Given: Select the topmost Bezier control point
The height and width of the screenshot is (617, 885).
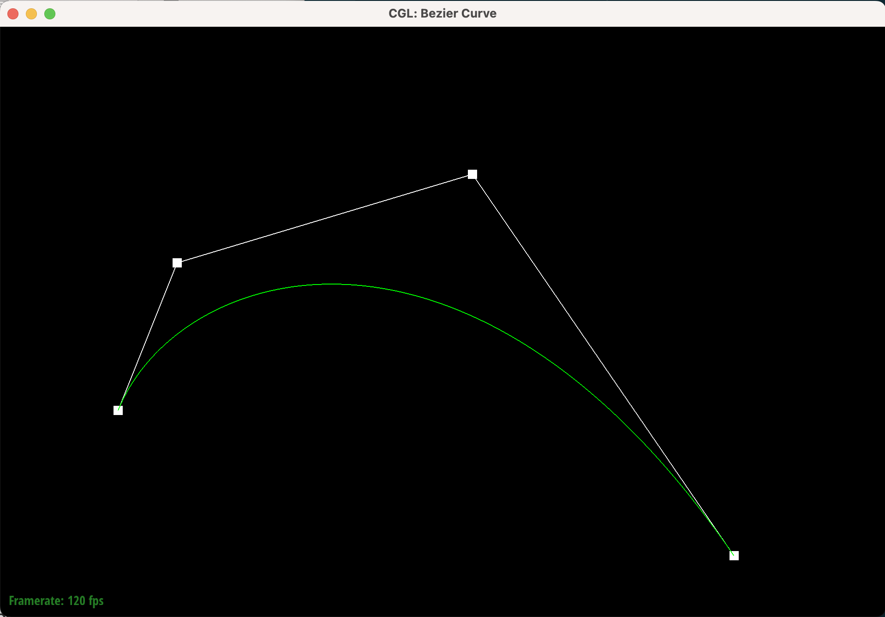Looking at the screenshot, I should [472, 174].
